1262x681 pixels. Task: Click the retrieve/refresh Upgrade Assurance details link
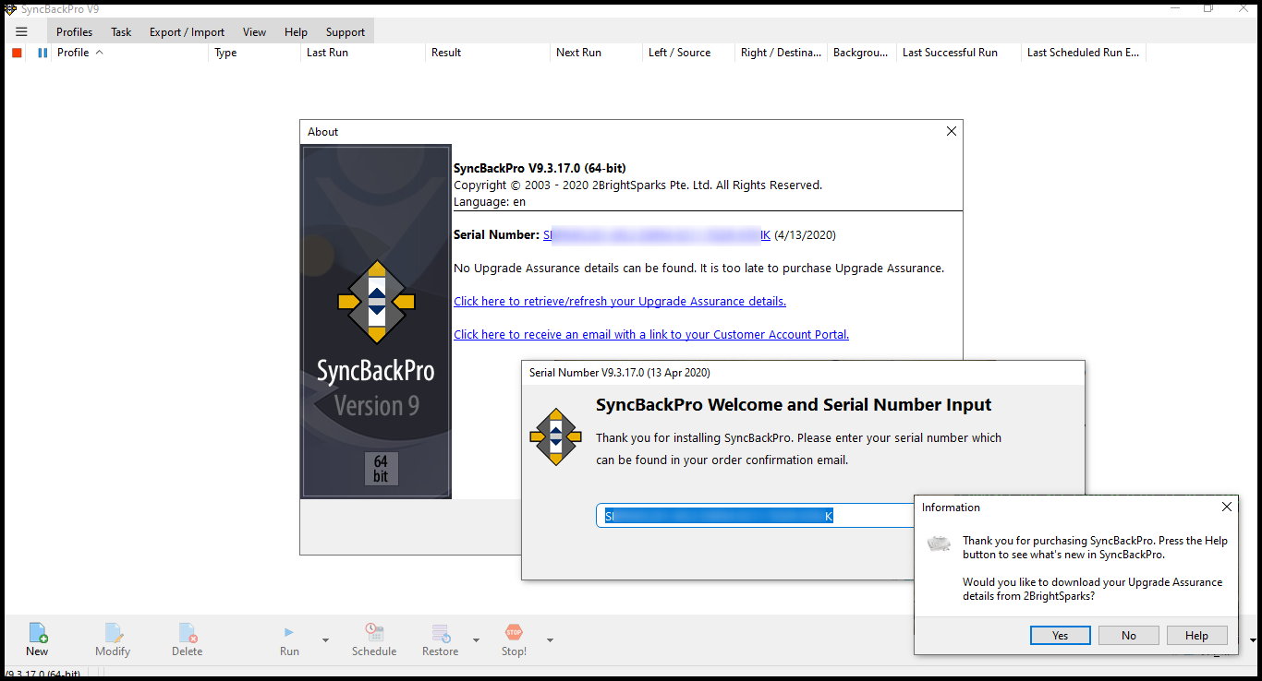click(620, 302)
